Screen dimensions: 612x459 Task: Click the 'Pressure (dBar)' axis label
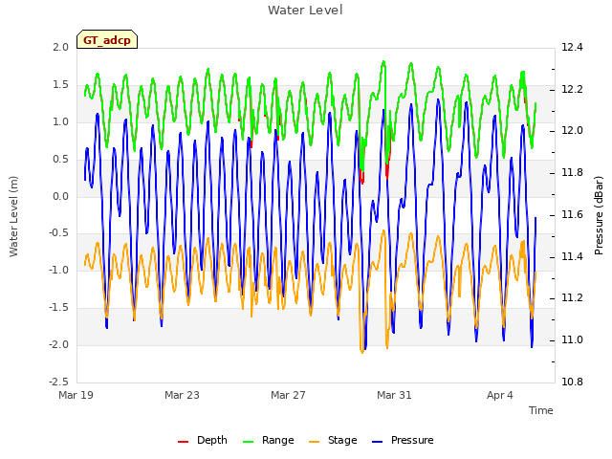599,215
